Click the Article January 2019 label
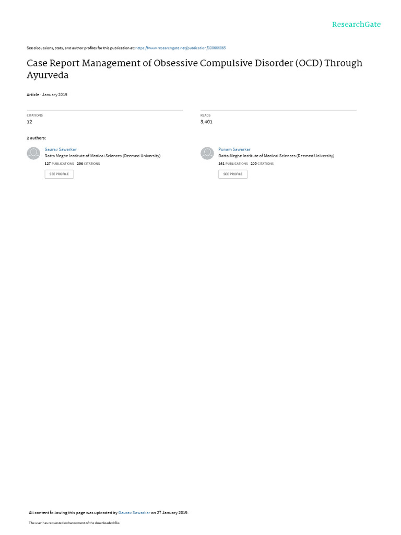This screenshot has width=401, height=535. (x=46, y=95)
